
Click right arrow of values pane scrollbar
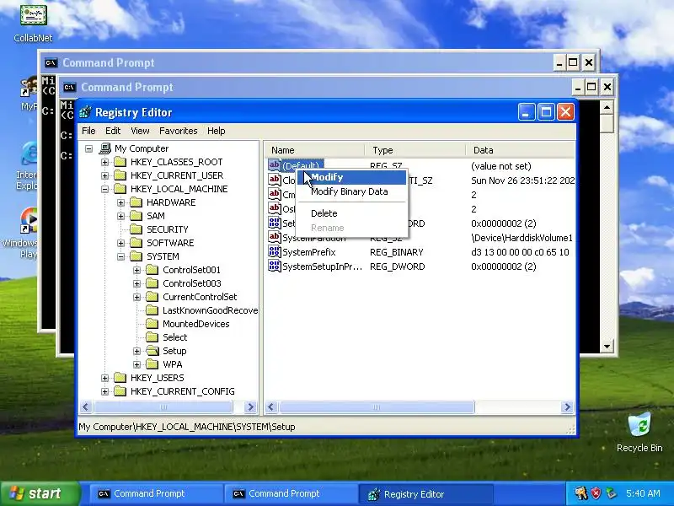[567, 406]
